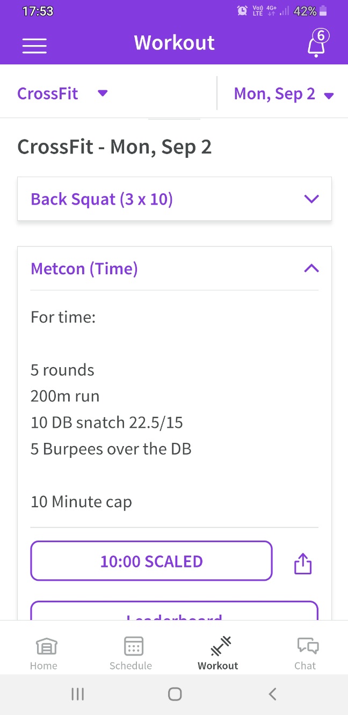This screenshot has height=715, width=348.
Task: Open the hamburger navigation menu
Action: click(x=34, y=45)
